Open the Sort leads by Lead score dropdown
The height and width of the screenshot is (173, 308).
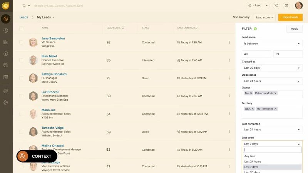click(x=265, y=17)
